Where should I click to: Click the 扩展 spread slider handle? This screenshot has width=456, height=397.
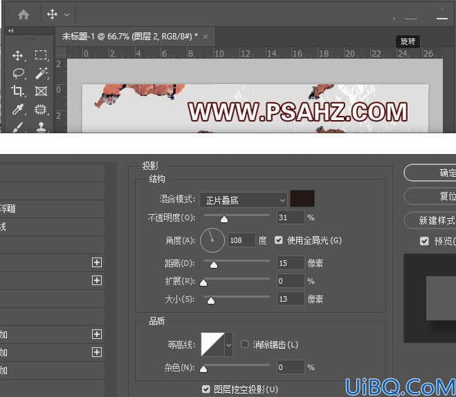pos(203,282)
